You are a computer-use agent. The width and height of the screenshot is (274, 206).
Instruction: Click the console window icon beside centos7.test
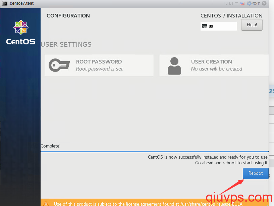(x=5, y=3)
